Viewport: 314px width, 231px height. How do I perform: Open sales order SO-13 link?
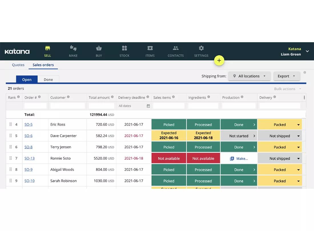[x=29, y=158]
